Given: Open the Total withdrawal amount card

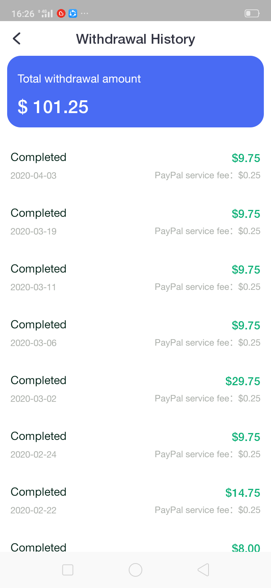Looking at the screenshot, I should [x=135, y=92].
